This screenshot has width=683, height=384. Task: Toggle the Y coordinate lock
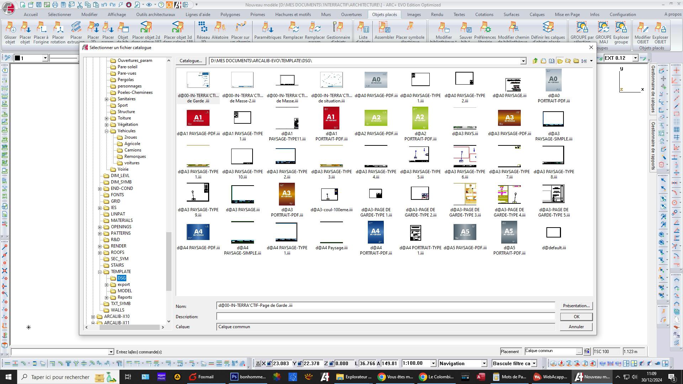click(x=300, y=363)
